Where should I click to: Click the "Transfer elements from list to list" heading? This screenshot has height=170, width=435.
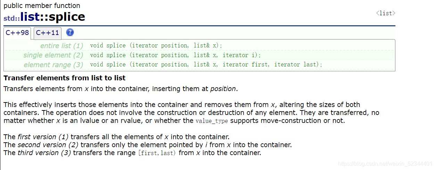point(65,78)
